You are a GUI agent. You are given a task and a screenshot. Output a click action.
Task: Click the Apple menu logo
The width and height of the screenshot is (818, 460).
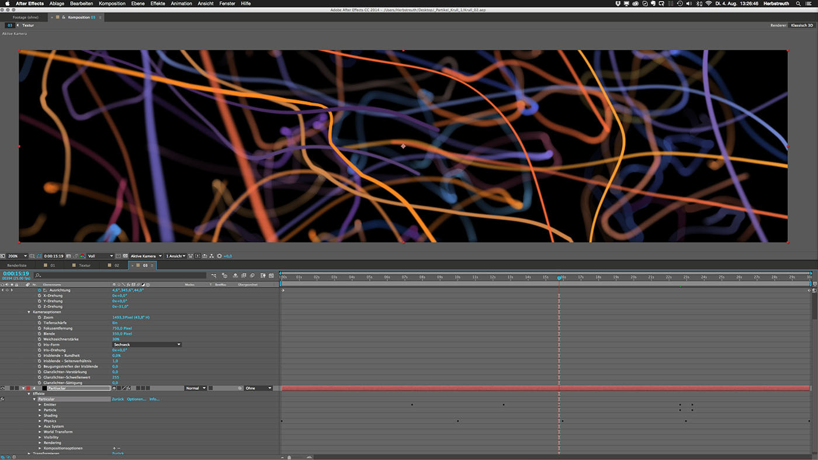point(8,4)
